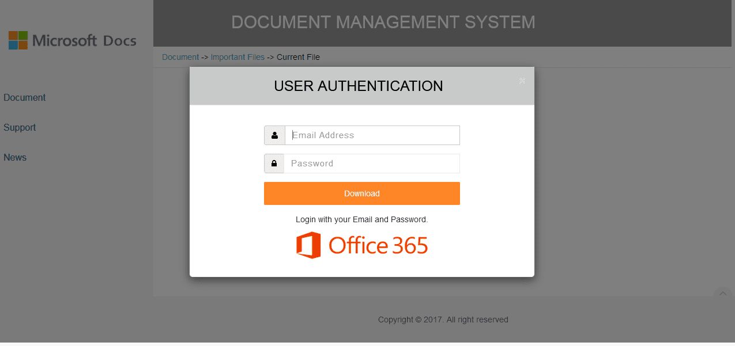Open the Document sidebar menu item
The height and width of the screenshot is (346, 735).
coord(25,98)
